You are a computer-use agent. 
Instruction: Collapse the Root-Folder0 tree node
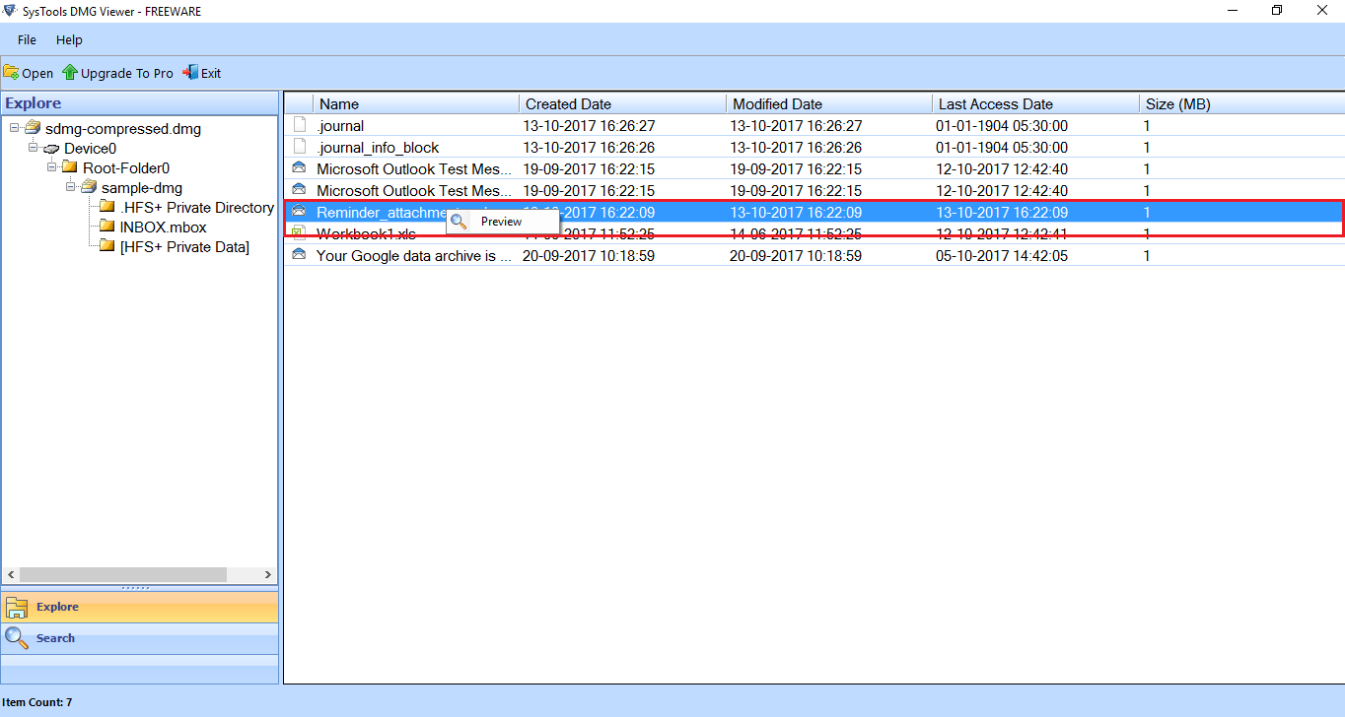click(51, 167)
